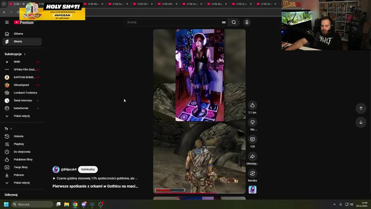Open comments showing 120

(x=252, y=140)
